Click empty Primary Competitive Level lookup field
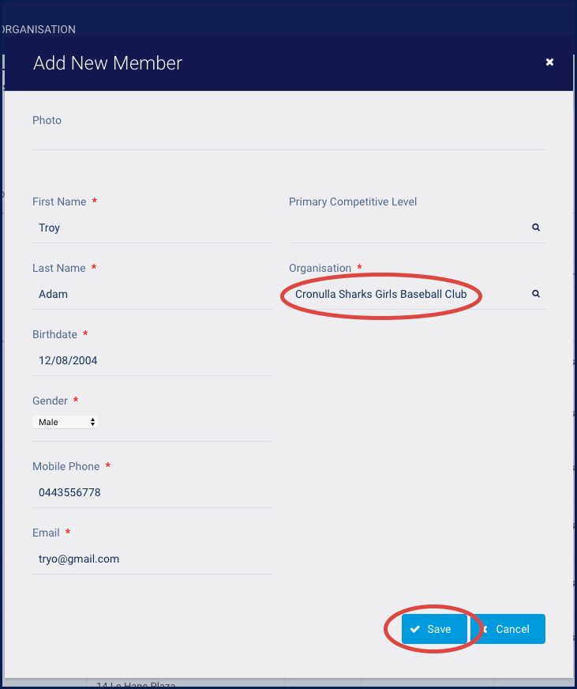Image resolution: width=577 pixels, height=689 pixels. (407, 228)
